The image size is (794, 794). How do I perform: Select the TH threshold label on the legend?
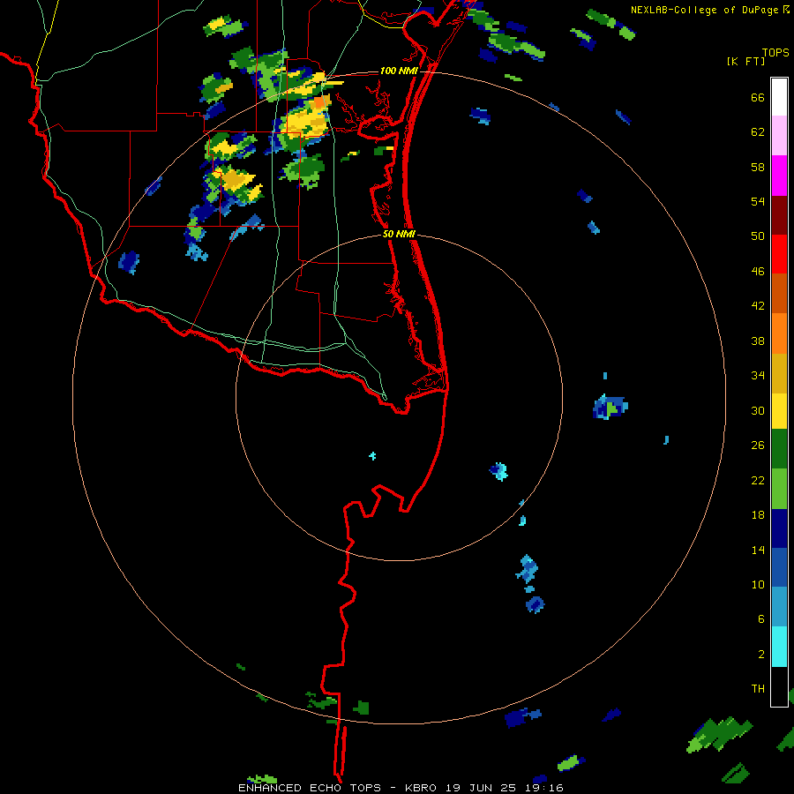click(x=758, y=689)
